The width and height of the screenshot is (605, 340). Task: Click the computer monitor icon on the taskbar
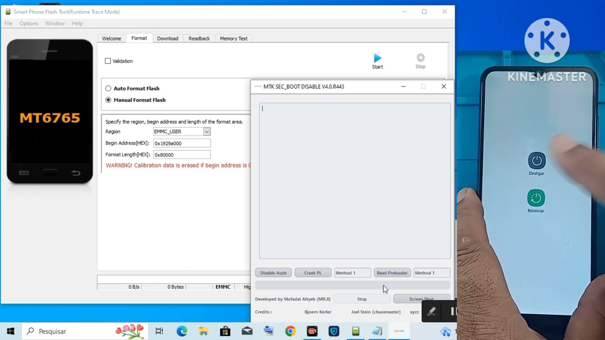[268, 331]
